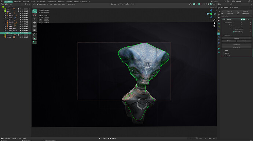253x141 pixels.
Task: Click the Apply All button
Action: pos(229,11)
